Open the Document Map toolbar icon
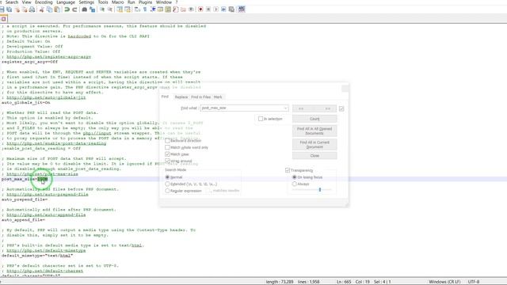507x285 pixels. coord(168,9)
